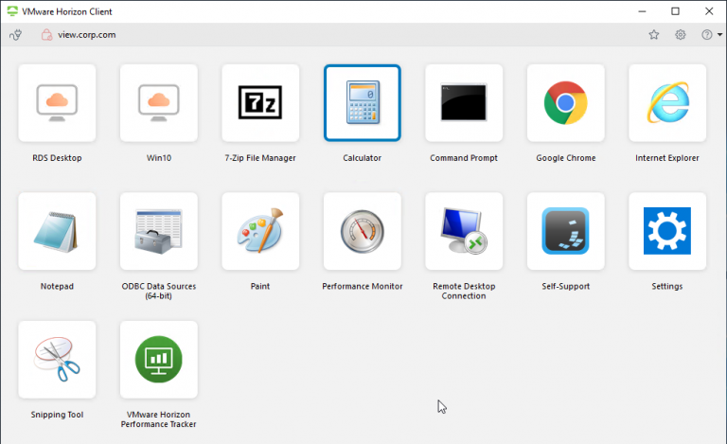
Task: Open client settings gear in toolbar
Action: pyautogui.click(x=681, y=35)
